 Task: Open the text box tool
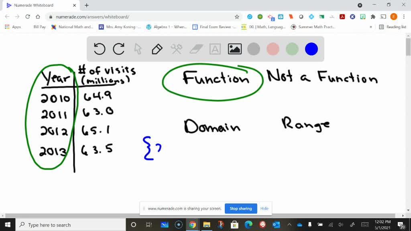coord(215,49)
